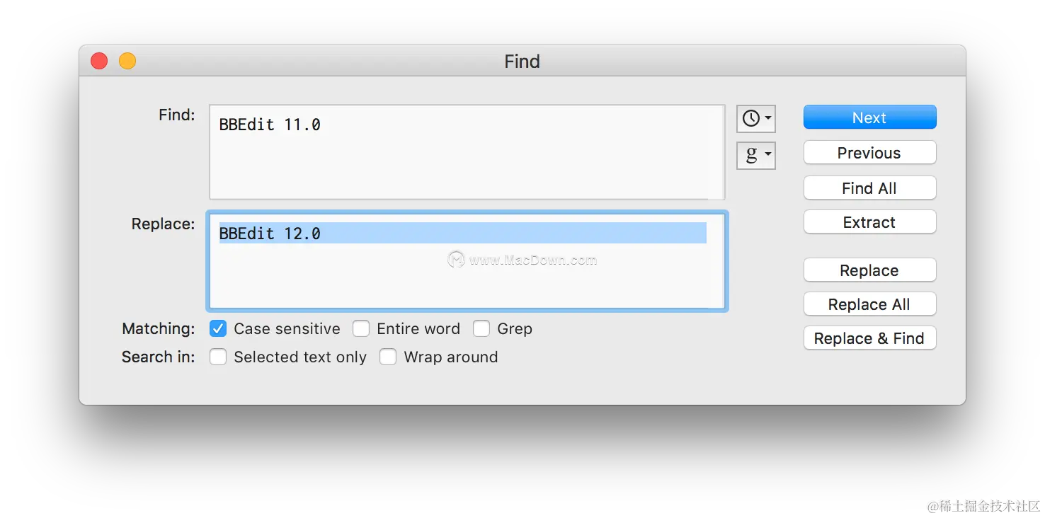This screenshot has width=1045, height=518.
Task: Enable the Entire word option
Action: [x=361, y=328]
